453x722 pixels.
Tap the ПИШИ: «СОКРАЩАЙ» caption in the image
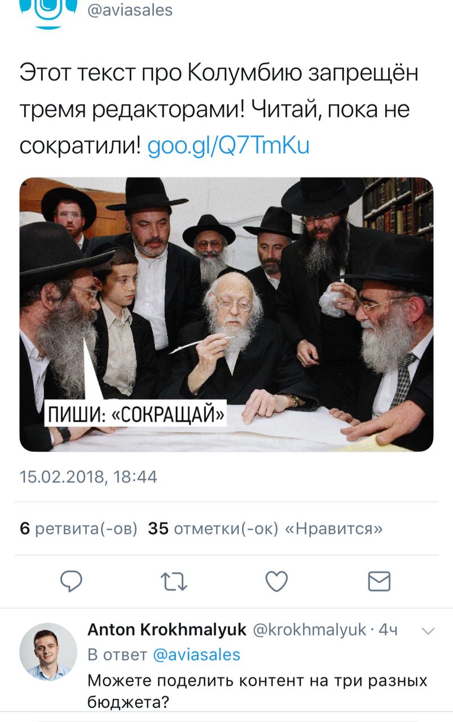click(x=135, y=414)
